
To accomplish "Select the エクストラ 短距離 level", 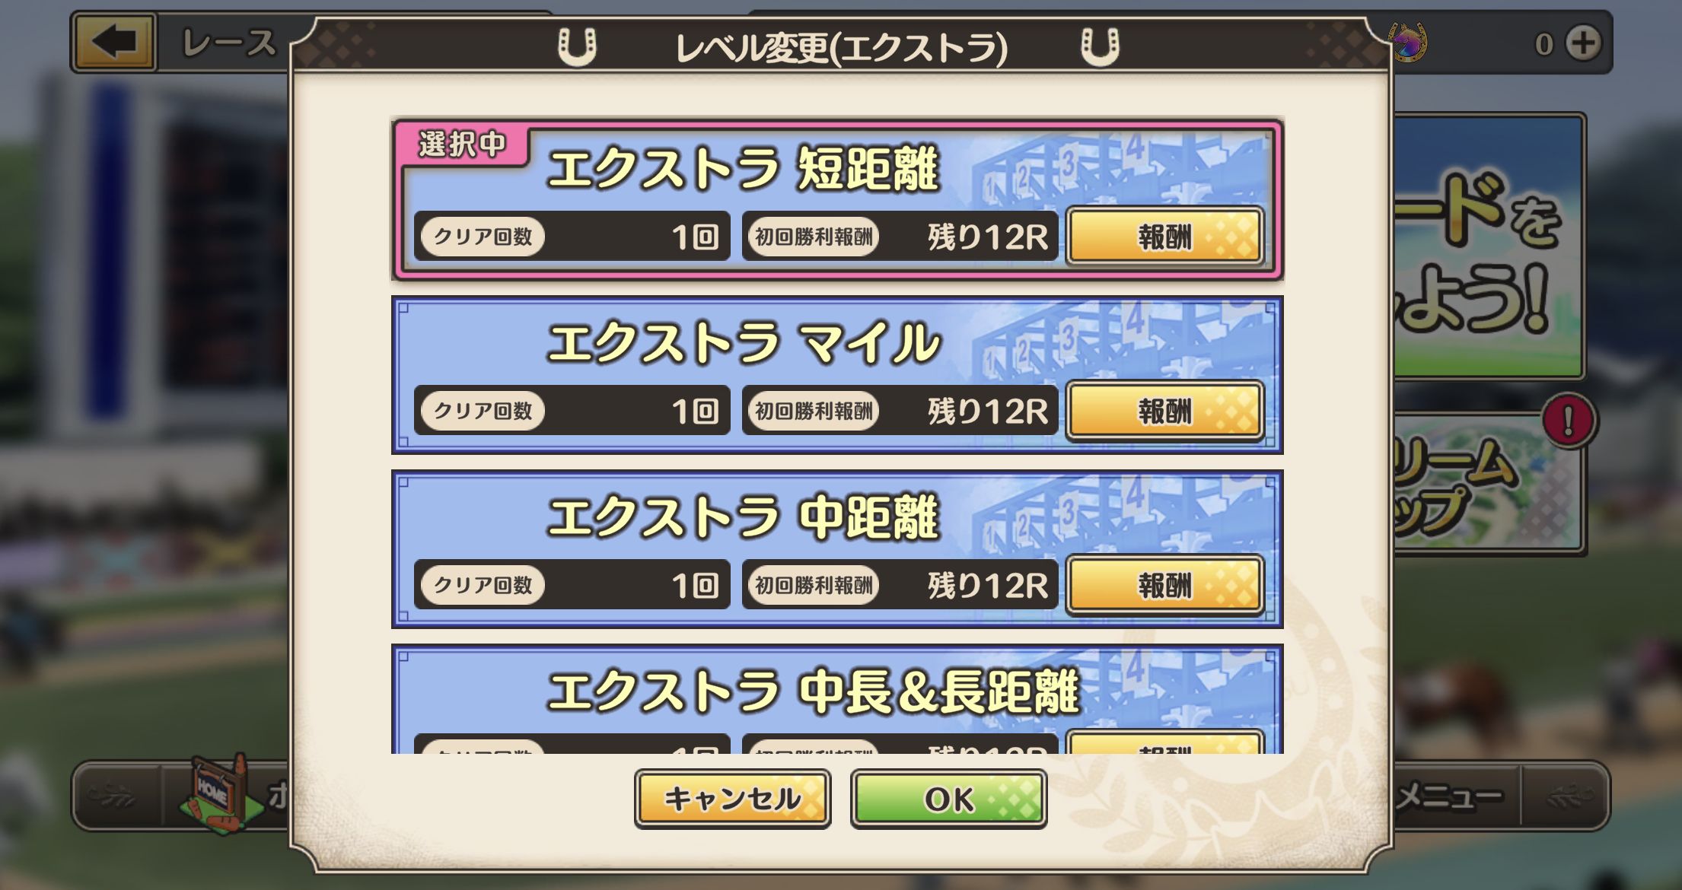I will [x=837, y=199].
